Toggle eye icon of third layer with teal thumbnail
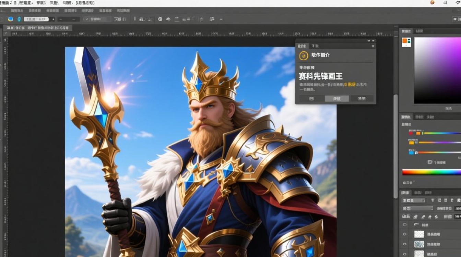The image size is (461, 257). 405,244
